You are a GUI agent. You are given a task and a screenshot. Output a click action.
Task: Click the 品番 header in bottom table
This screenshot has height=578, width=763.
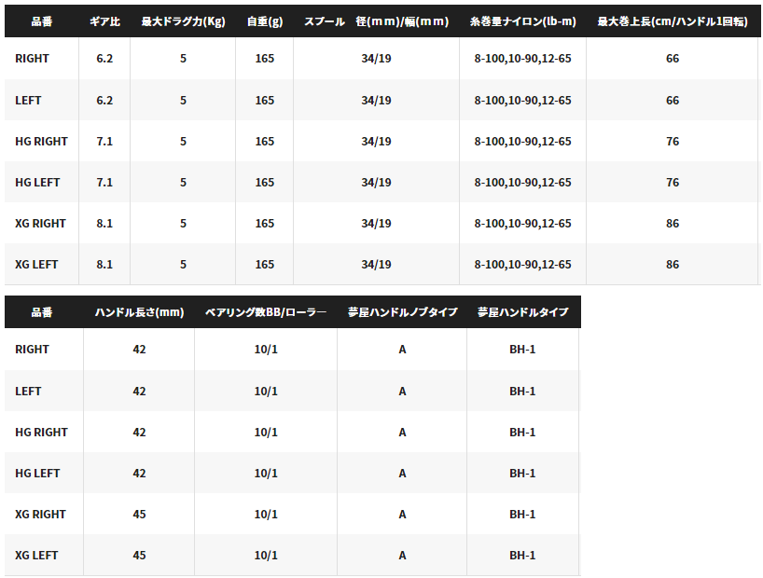(x=42, y=312)
